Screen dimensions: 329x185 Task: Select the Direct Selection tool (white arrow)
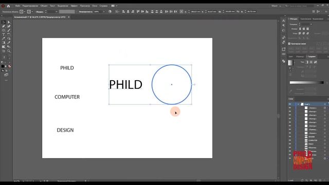9,22
